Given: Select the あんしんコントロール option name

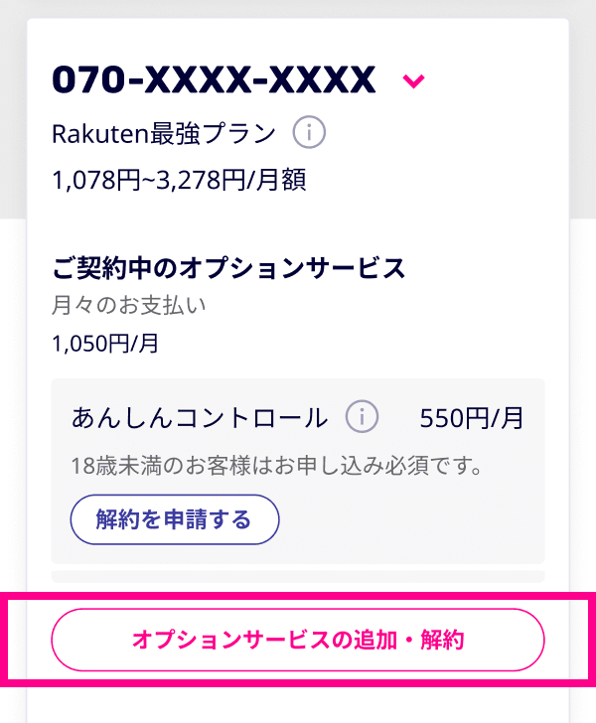Looking at the screenshot, I should coord(200,418).
